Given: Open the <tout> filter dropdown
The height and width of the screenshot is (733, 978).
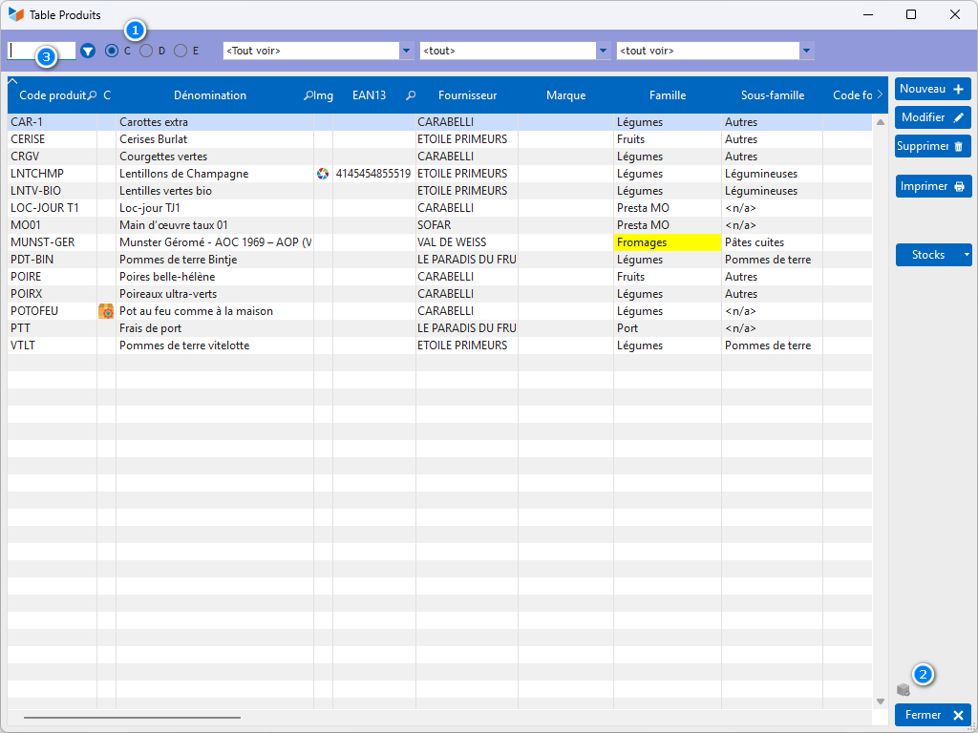Looking at the screenshot, I should pos(603,51).
